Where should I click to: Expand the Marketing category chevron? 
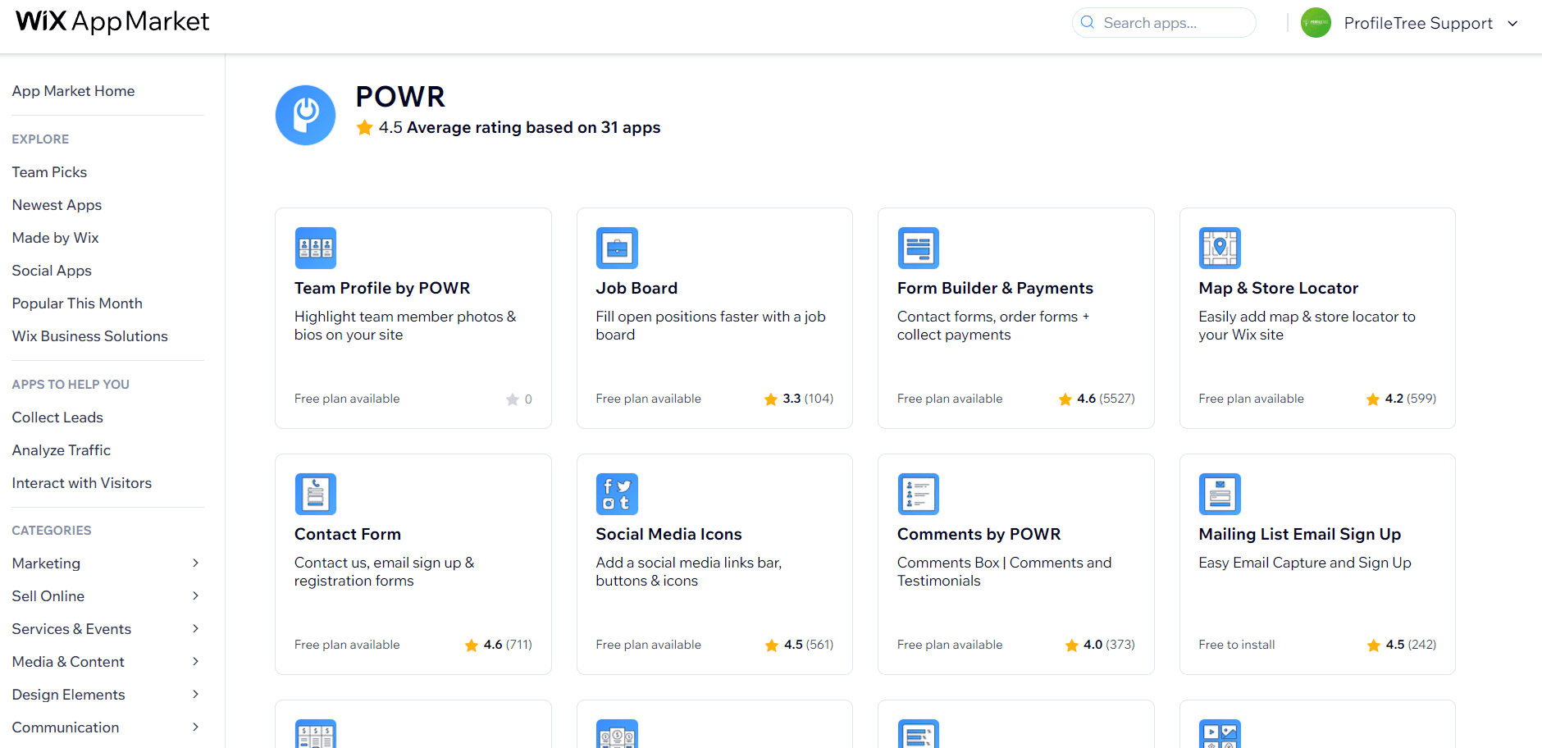coord(195,563)
